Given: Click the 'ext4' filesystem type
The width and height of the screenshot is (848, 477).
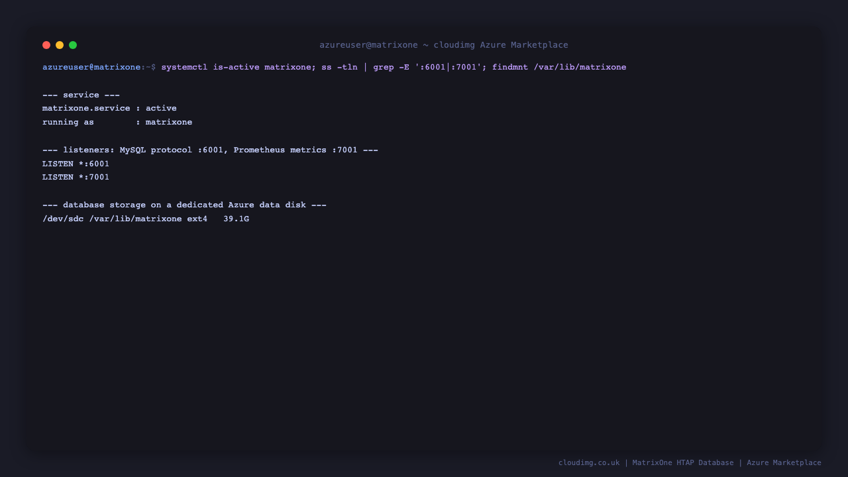Looking at the screenshot, I should click(x=197, y=219).
